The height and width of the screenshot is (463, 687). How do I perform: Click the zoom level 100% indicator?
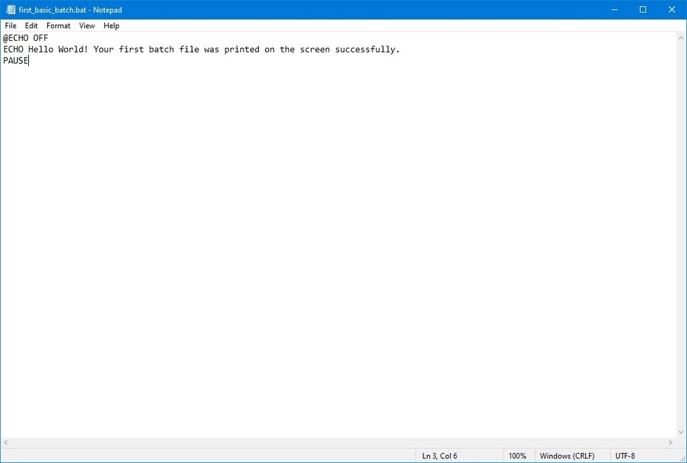click(518, 456)
